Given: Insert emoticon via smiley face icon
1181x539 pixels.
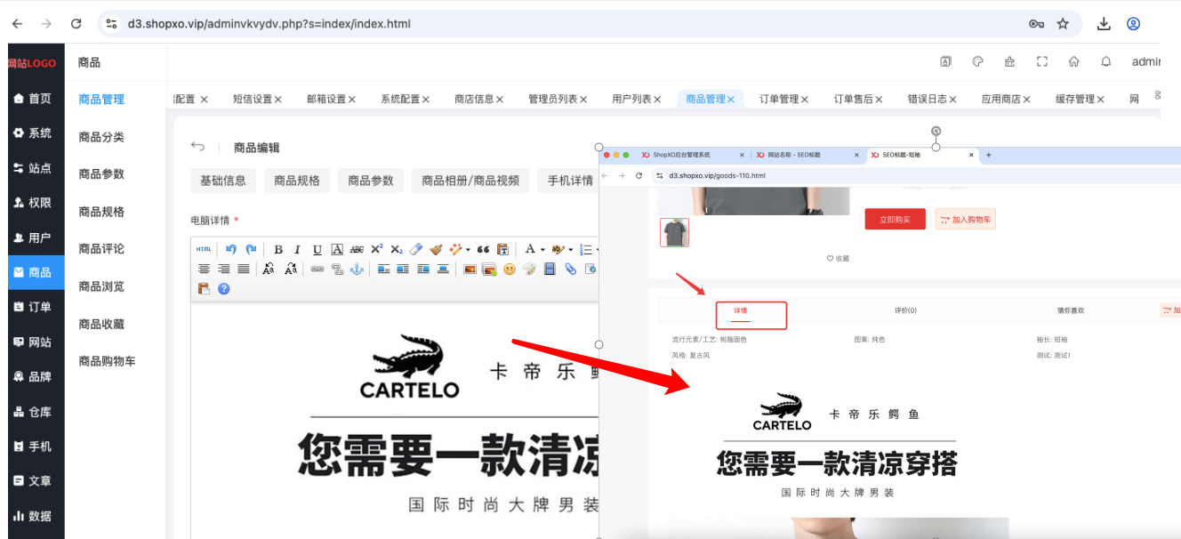Looking at the screenshot, I should click(510, 269).
